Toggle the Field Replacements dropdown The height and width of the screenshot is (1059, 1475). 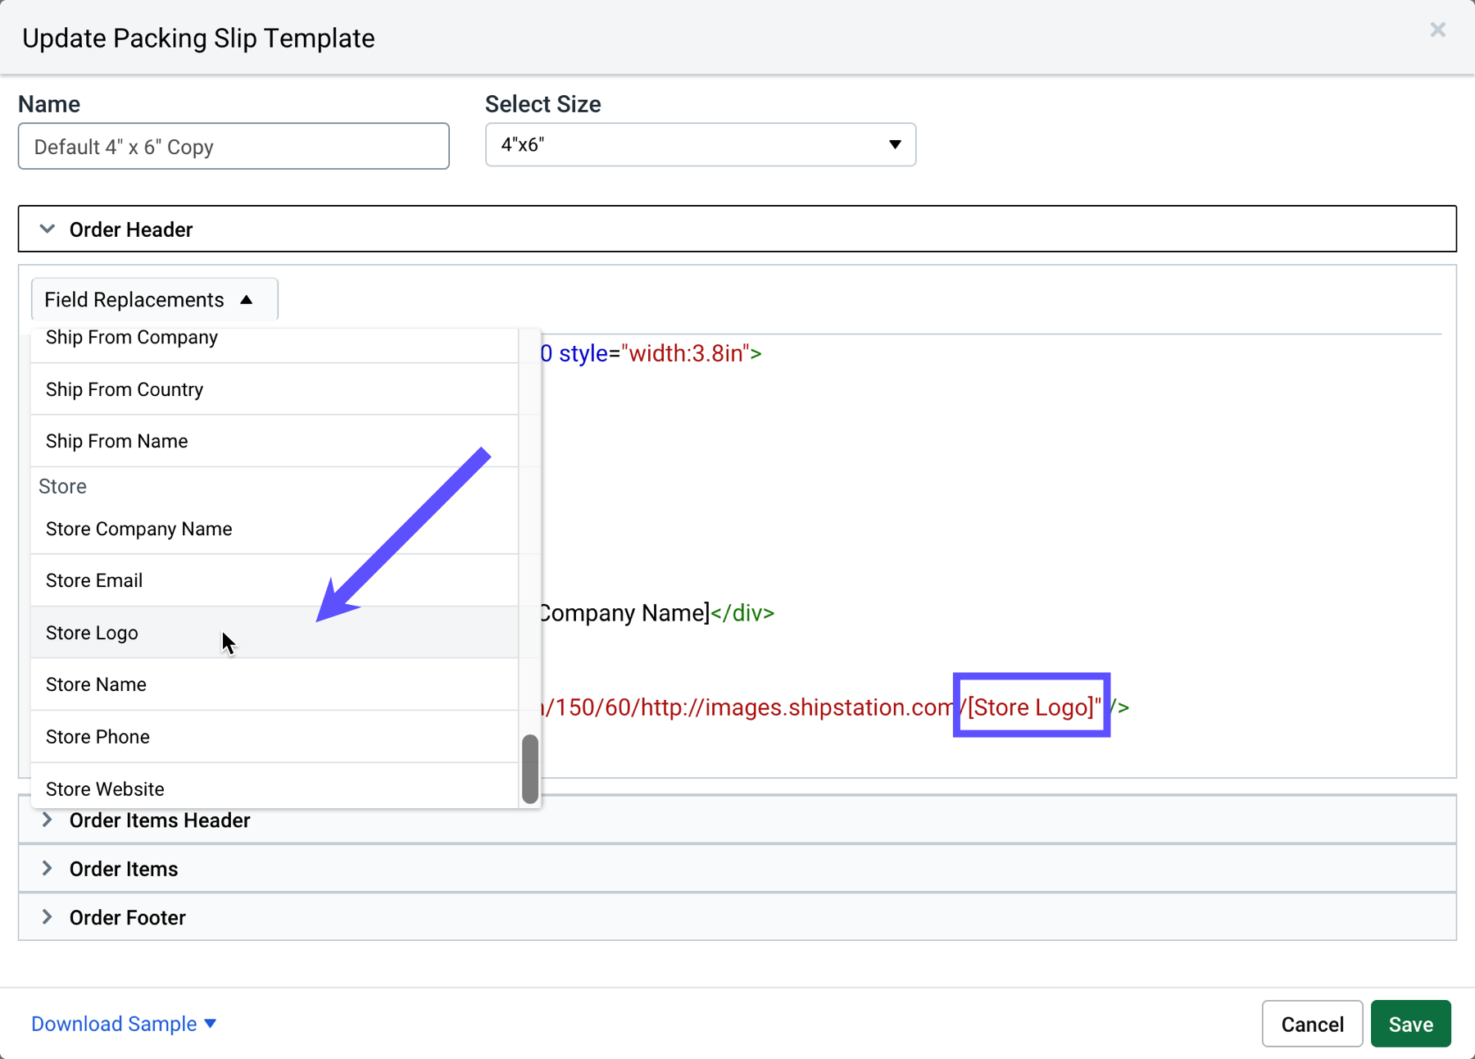point(154,299)
